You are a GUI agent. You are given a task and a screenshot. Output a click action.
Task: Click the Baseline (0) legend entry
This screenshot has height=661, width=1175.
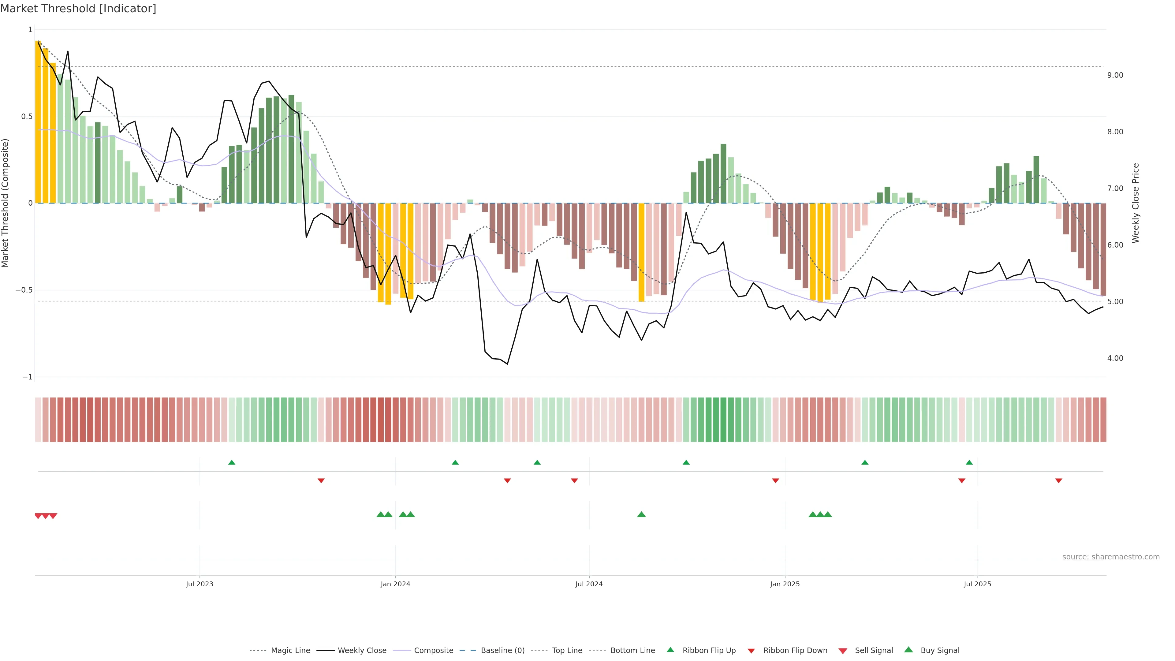click(x=502, y=651)
